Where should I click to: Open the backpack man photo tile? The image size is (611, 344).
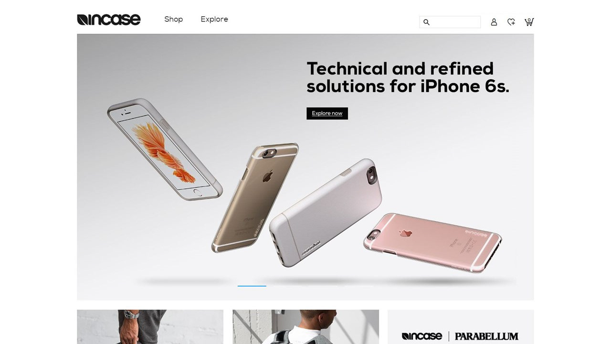(305, 327)
